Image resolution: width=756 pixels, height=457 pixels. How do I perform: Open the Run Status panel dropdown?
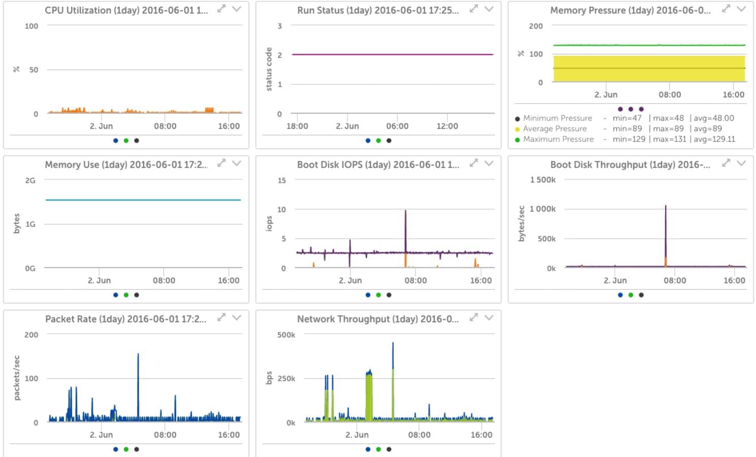(489, 9)
